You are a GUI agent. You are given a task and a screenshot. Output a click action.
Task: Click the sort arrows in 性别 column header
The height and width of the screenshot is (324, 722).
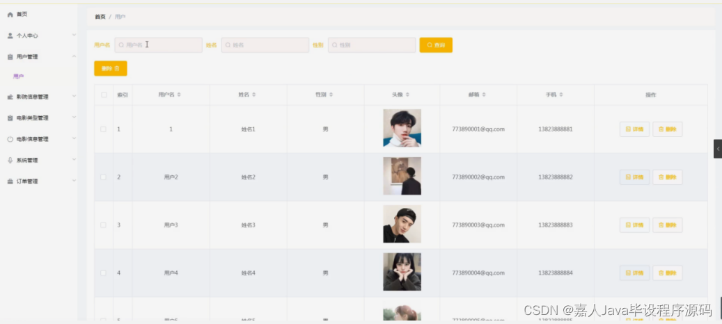tap(331, 95)
